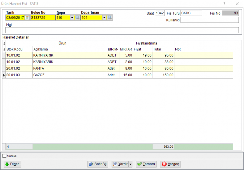The height and width of the screenshot is (170, 244).
Task: Click the amount 150.00 cell
Action: 163,75
